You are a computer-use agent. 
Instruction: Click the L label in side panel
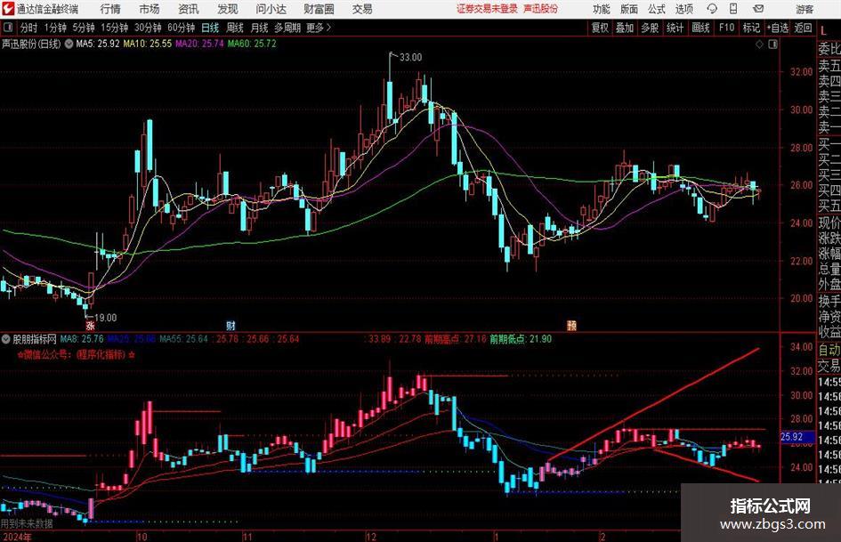tap(824, 32)
